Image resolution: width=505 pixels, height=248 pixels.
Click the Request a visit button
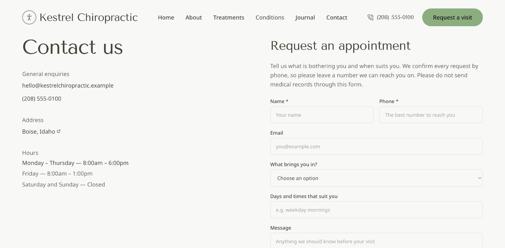pyautogui.click(x=453, y=17)
